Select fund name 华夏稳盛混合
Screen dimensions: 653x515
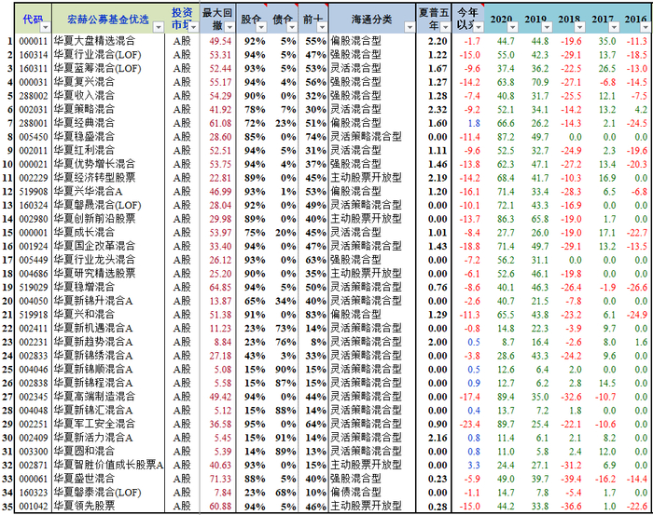coord(84,137)
